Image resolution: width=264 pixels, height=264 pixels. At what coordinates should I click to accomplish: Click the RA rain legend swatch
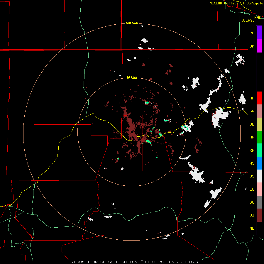pos(259,150)
